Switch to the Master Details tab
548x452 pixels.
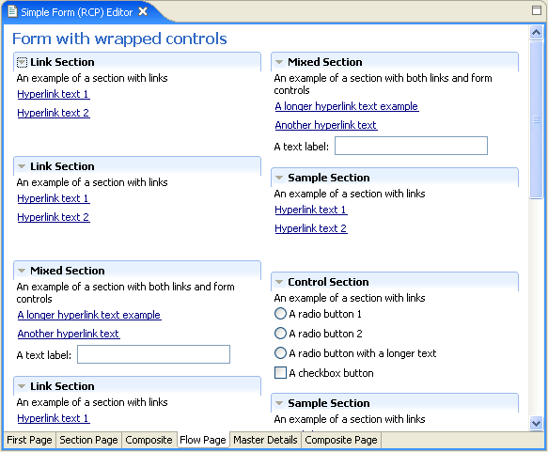(265, 440)
